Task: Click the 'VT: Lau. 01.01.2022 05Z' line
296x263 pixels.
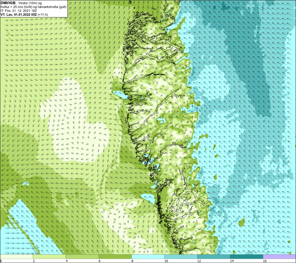Action: point(19,15)
